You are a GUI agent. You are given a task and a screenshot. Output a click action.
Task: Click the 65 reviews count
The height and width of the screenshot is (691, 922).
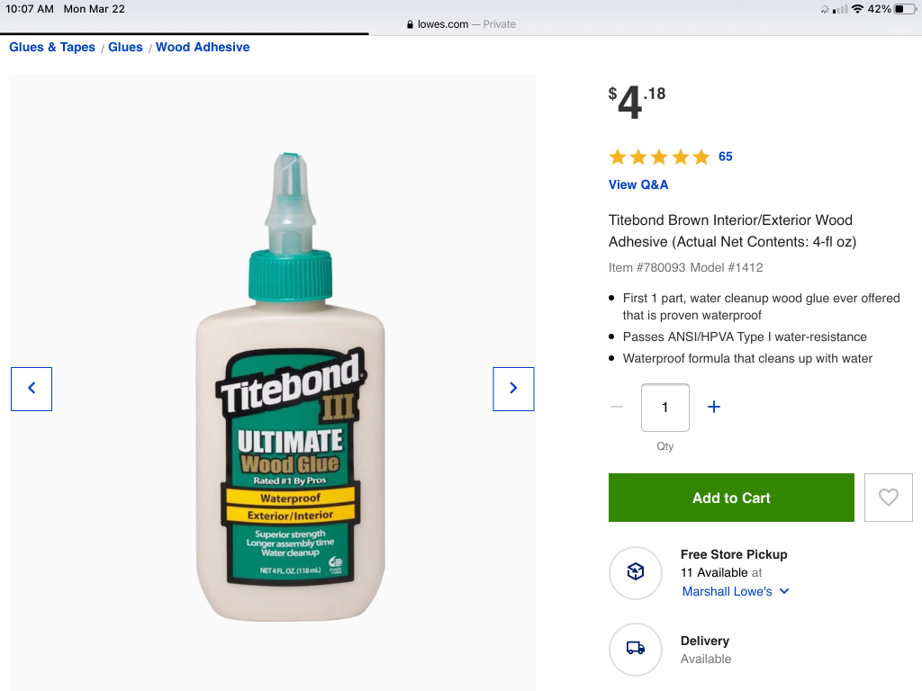[x=725, y=157]
